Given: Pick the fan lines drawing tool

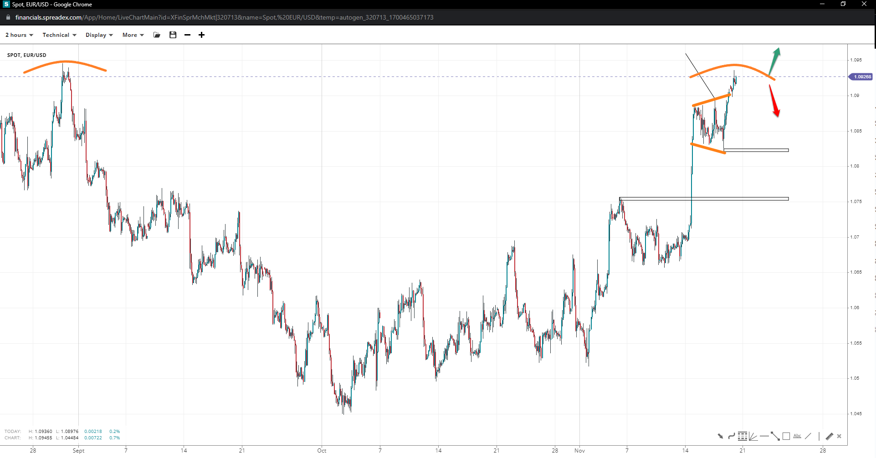Looking at the screenshot, I should tap(753, 436).
